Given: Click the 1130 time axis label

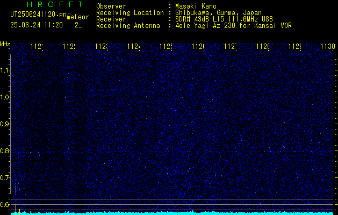Looking at the screenshot, I should (x=328, y=46).
